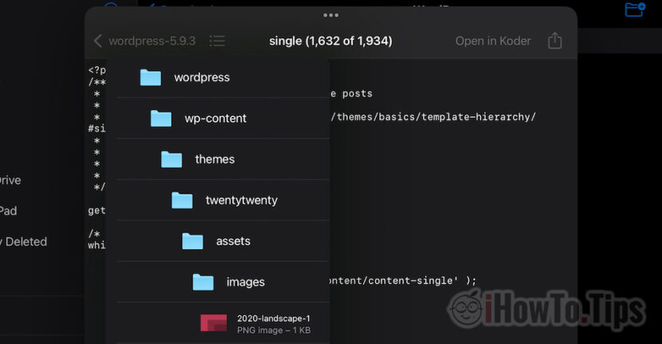Select the 2020-landscape-1 file name
662x344 pixels.
[x=274, y=318]
